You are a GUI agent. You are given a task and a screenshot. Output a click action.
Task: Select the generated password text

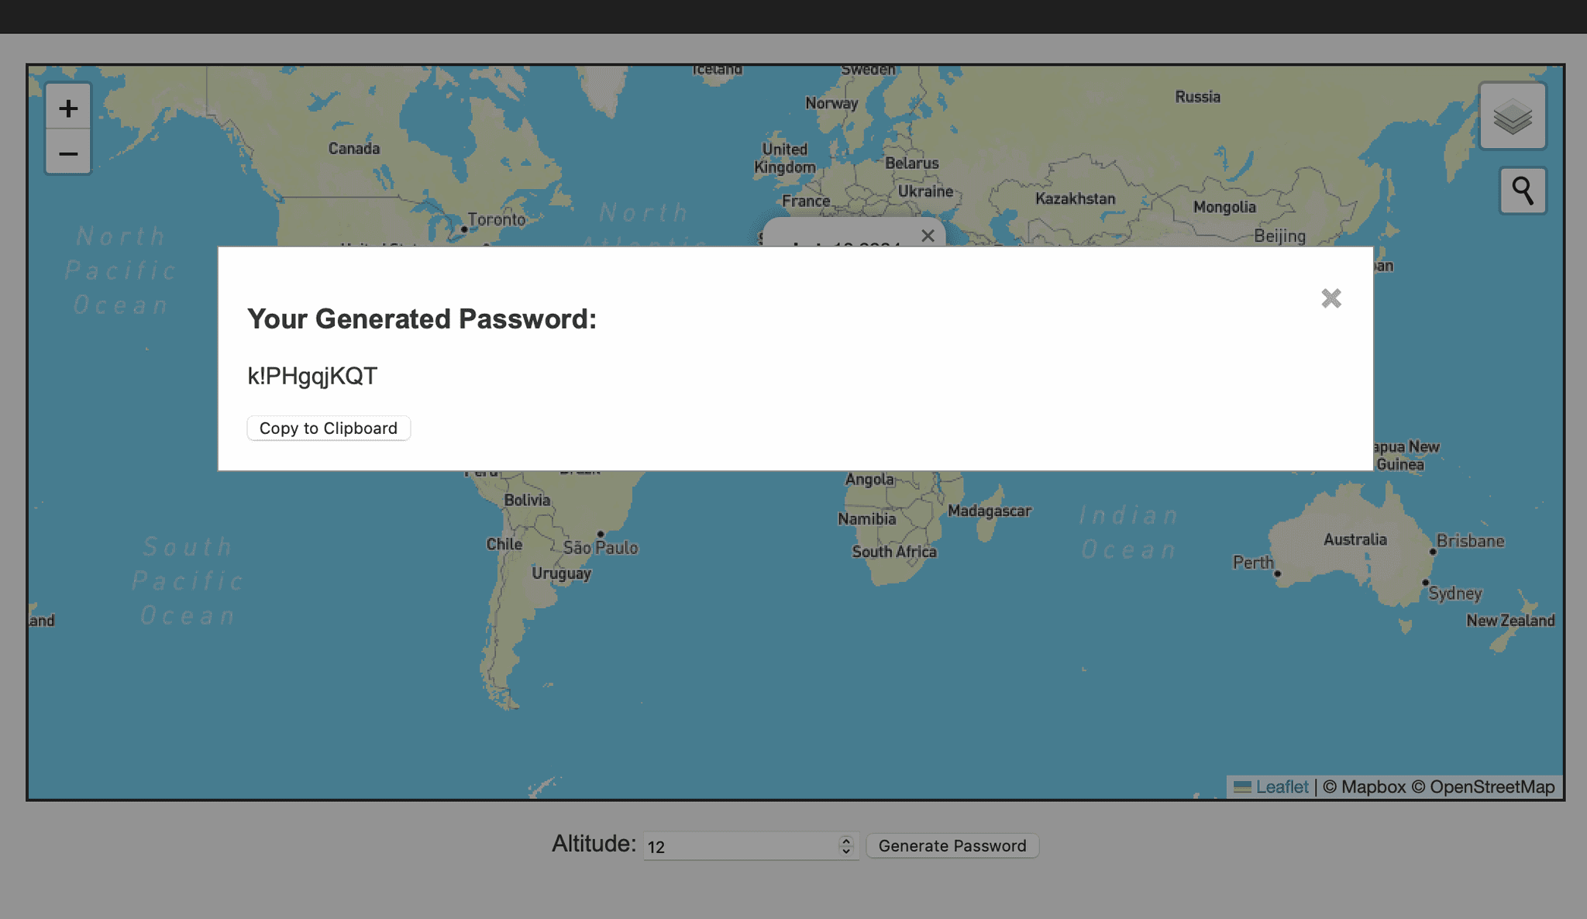pos(312,376)
